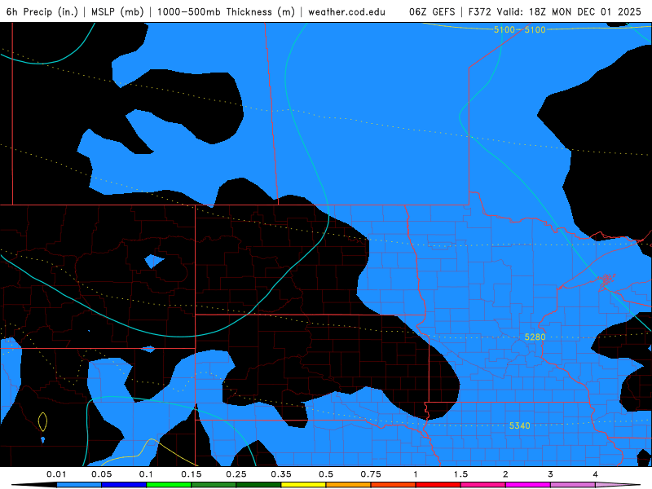Click the 1.5 pink legend swatch
The image size is (652, 489).
click(483, 485)
